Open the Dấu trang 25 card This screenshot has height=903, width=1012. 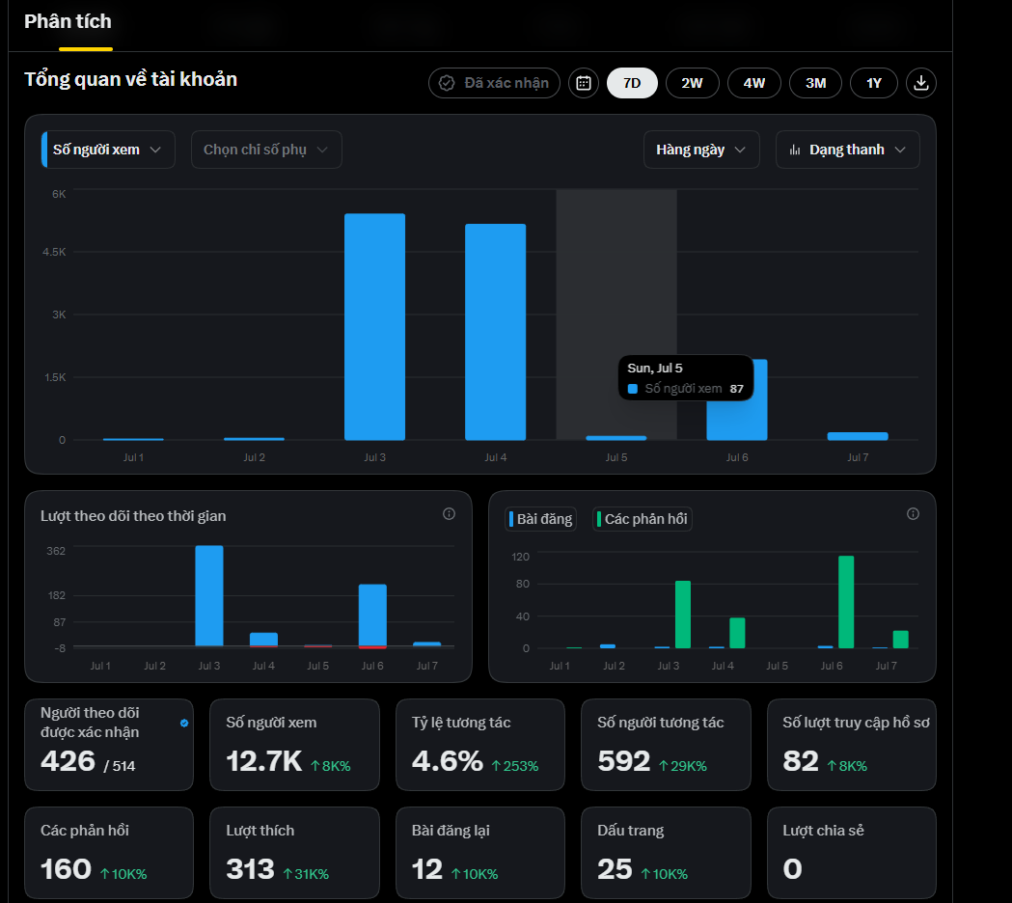tap(666, 853)
